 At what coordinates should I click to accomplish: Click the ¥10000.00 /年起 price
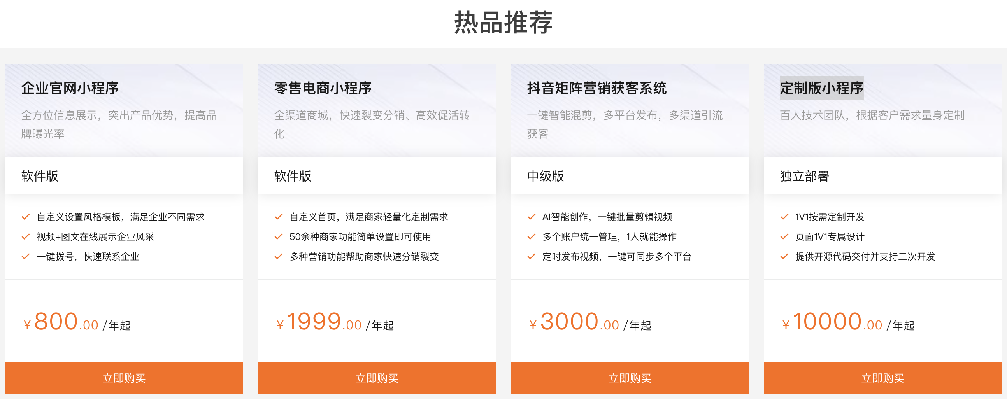point(848,323)
